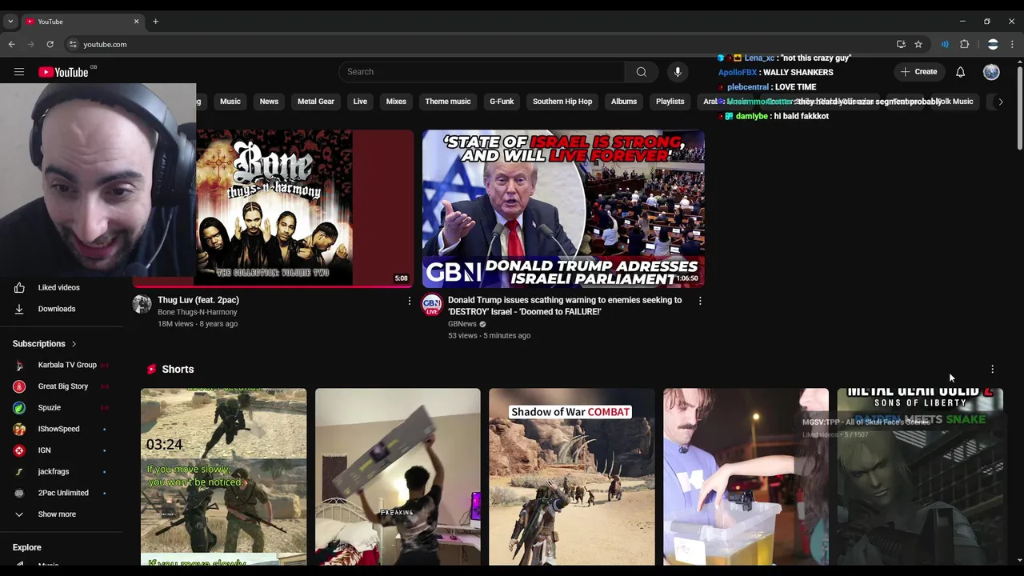Select the Music filter chip
This screenshot has height=576, width=1024.
click(230, 102)
